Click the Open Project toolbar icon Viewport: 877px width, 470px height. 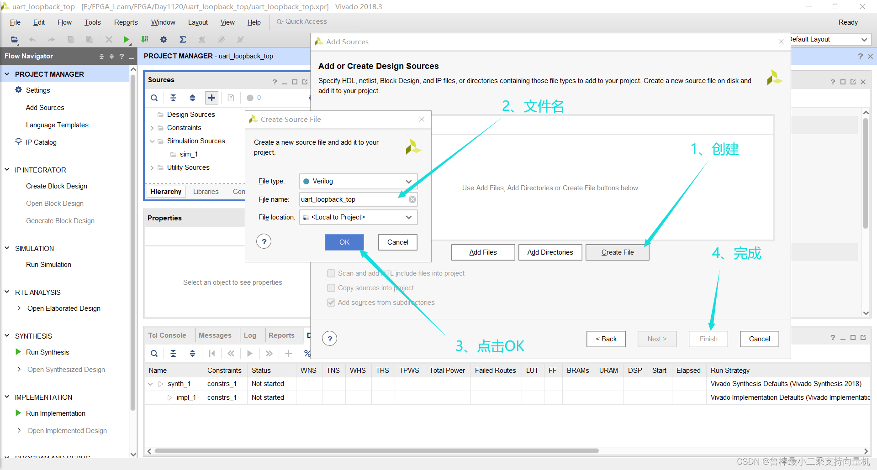point(15,40)
